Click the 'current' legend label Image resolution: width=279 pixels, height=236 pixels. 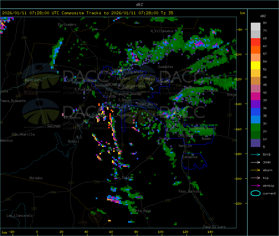[x=269, y=194]
